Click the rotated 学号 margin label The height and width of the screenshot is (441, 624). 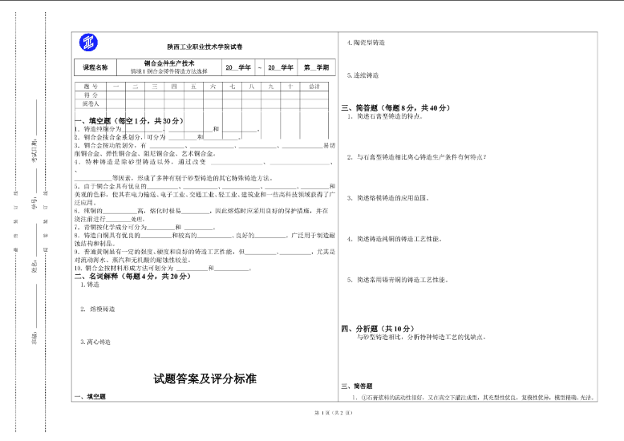pyautogui.click(x=34, y=204)
